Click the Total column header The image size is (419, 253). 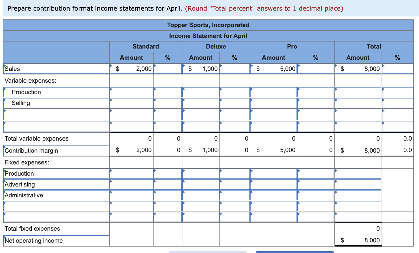pos(374,46)
